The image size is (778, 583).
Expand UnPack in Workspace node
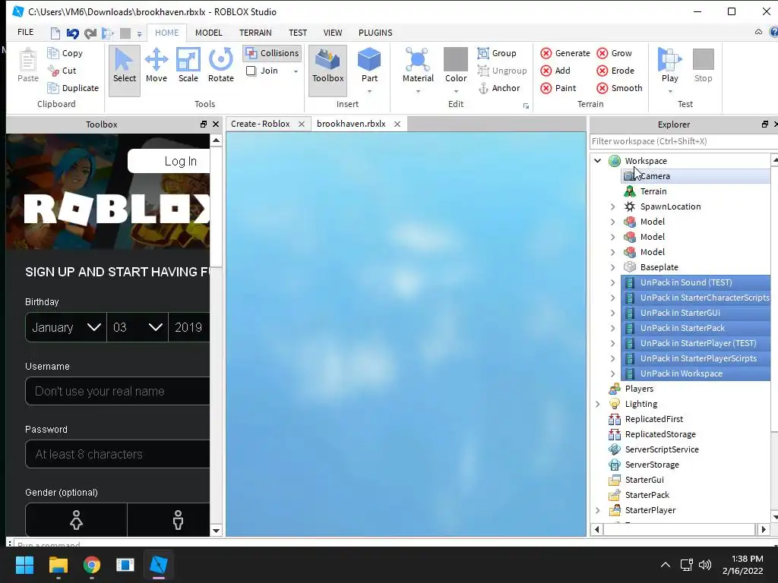(x=613, y=373)
